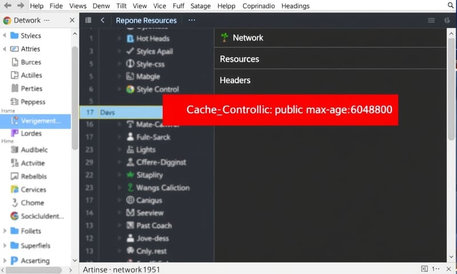The height and width of the screenshot is (274, 457).
Task: Click the layout icon in the status bar
Action: pos(424,268)
